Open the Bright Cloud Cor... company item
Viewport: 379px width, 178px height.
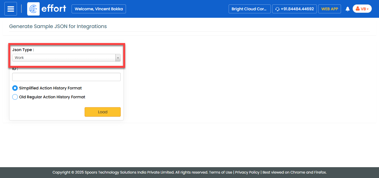[249, 9]
